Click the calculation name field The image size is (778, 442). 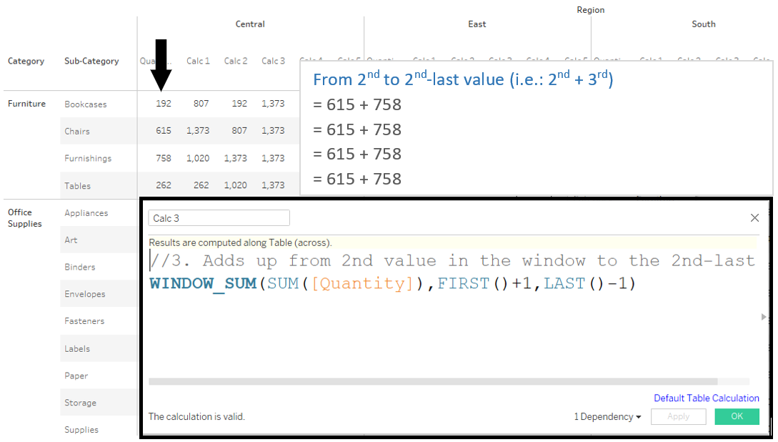click(219, 218)
